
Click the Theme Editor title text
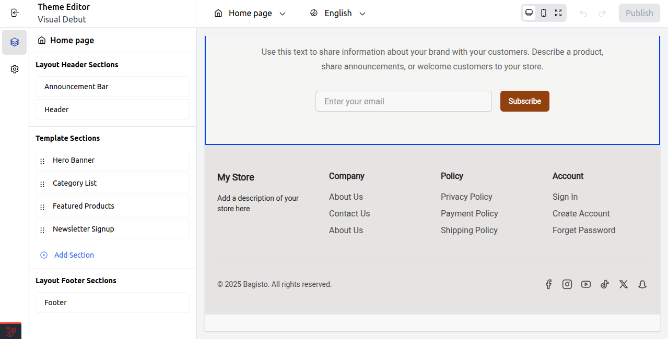64,7
